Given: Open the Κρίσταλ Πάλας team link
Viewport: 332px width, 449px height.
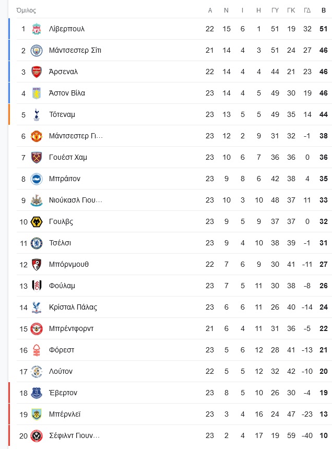Looking at the screenshot, I should coord(73,308).
